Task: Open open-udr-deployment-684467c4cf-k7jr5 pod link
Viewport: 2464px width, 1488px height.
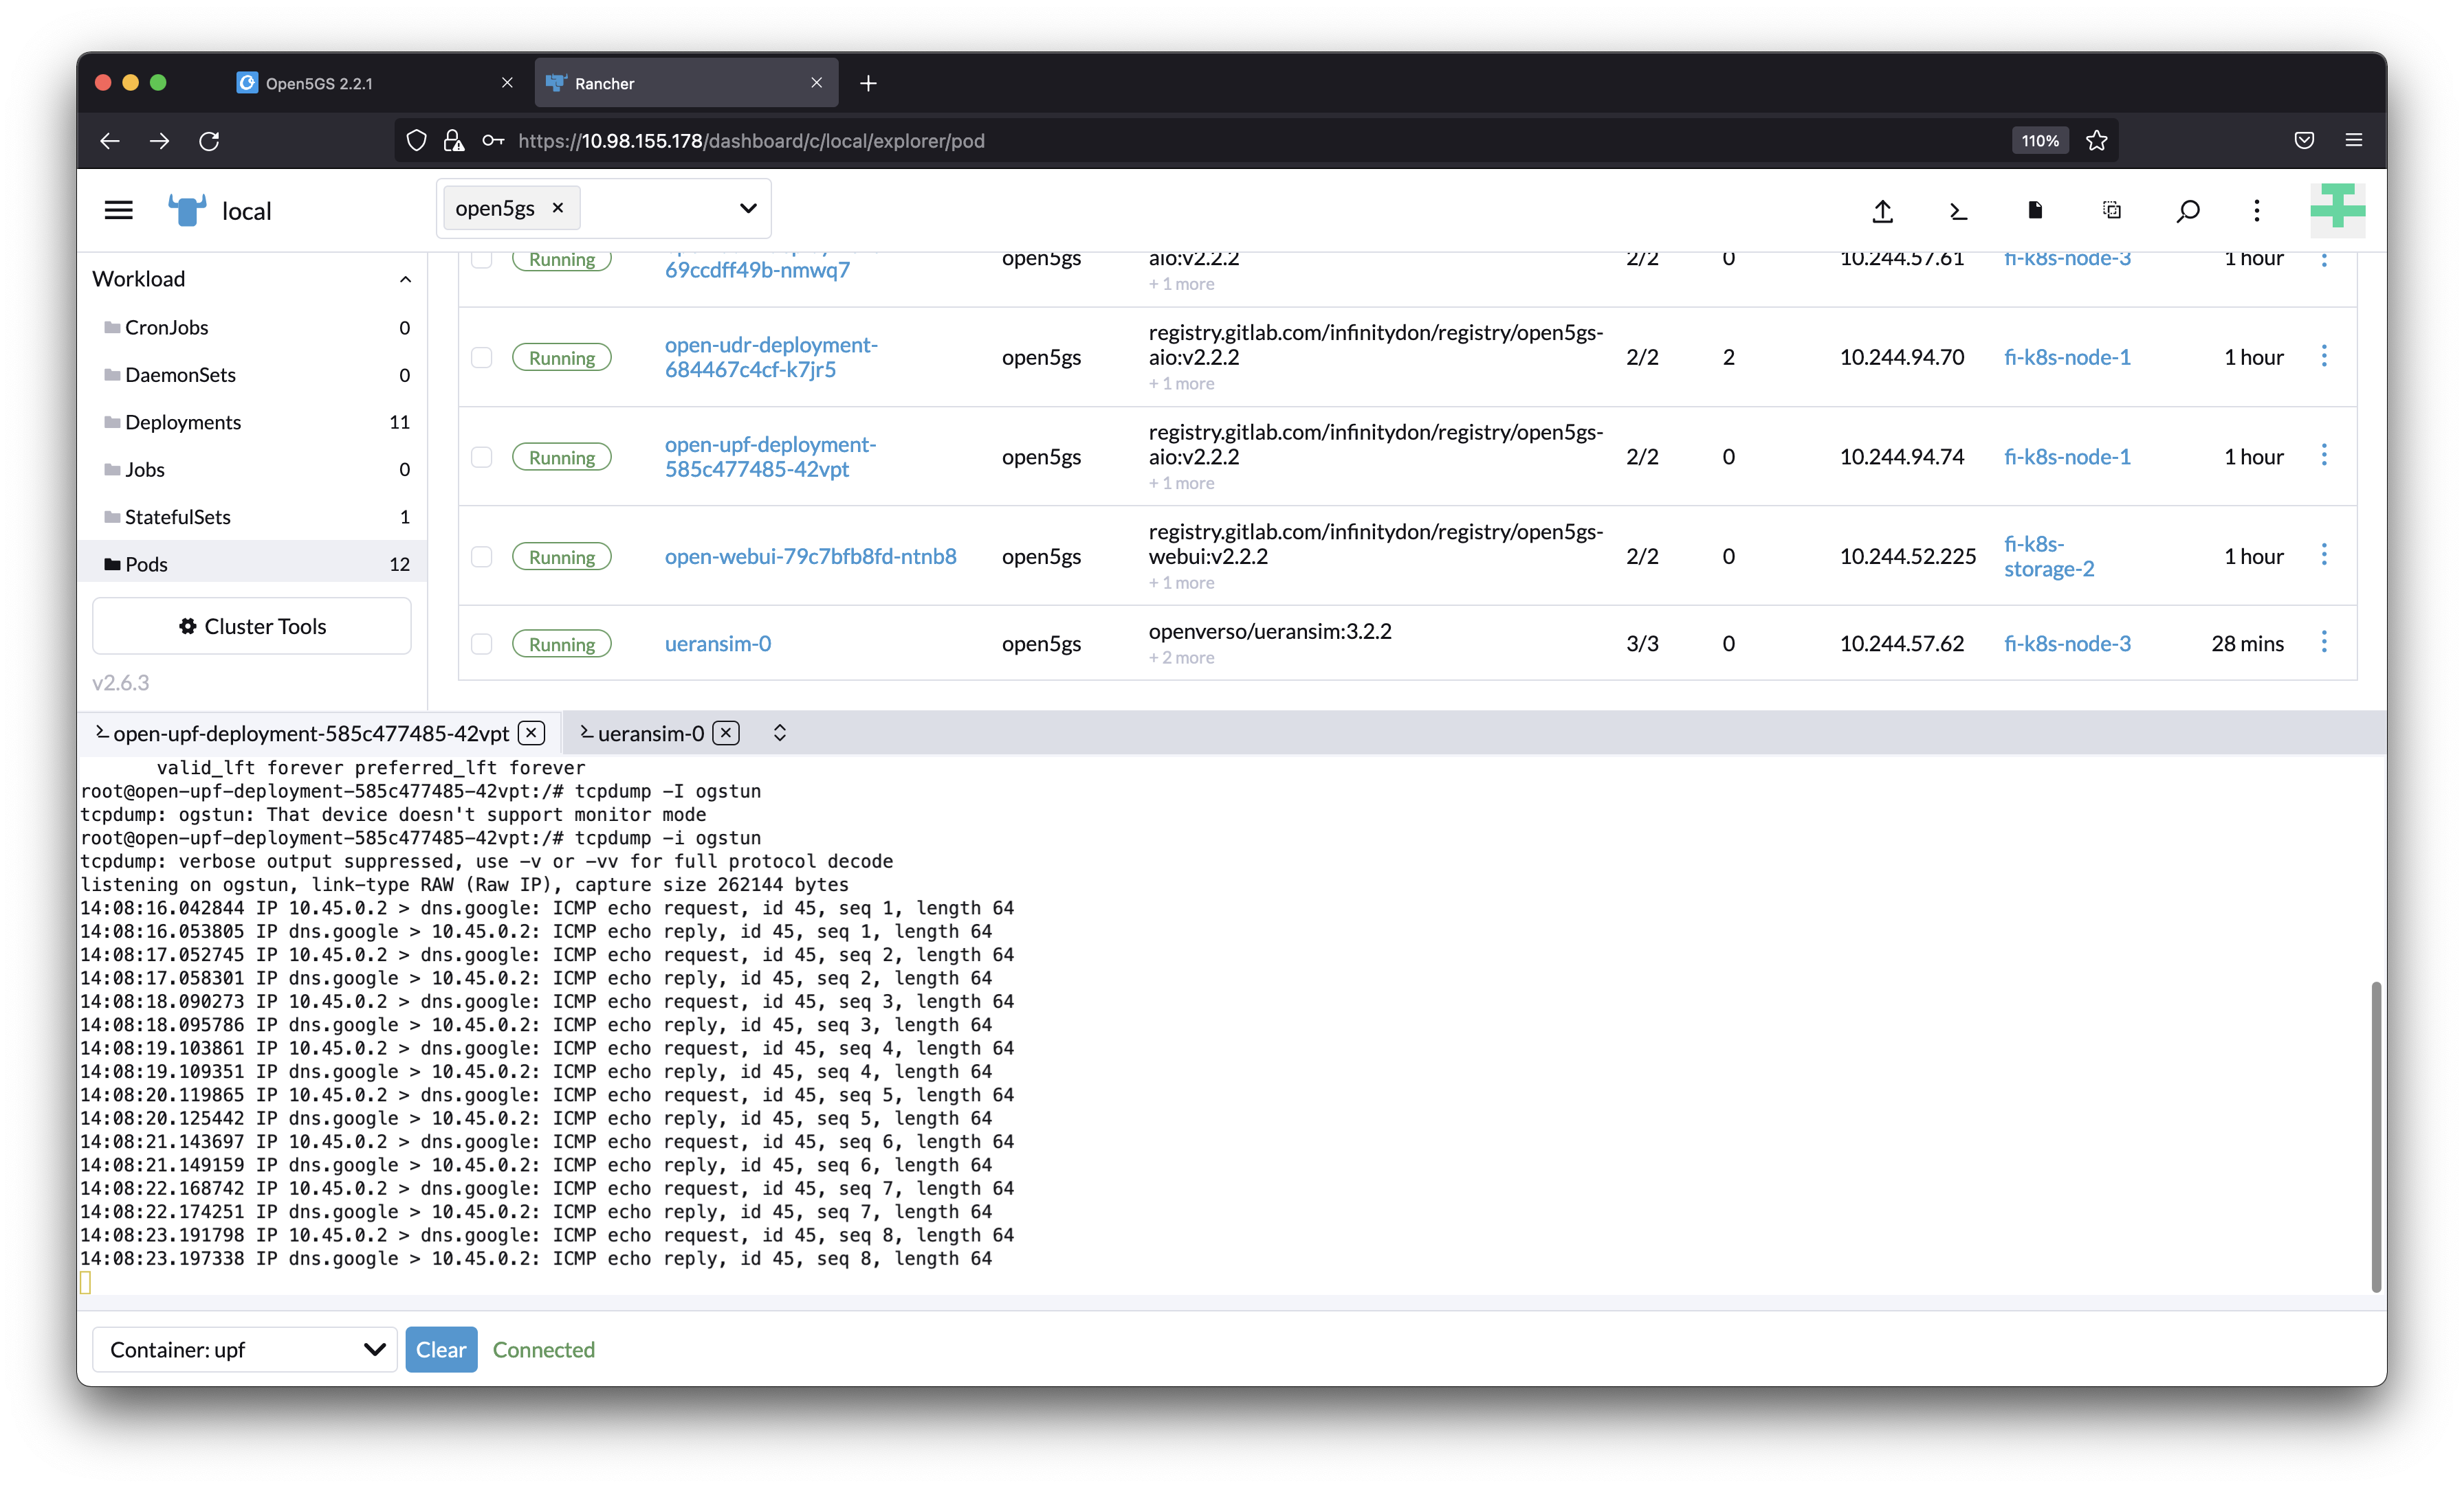Action: (x=771, y=357)
